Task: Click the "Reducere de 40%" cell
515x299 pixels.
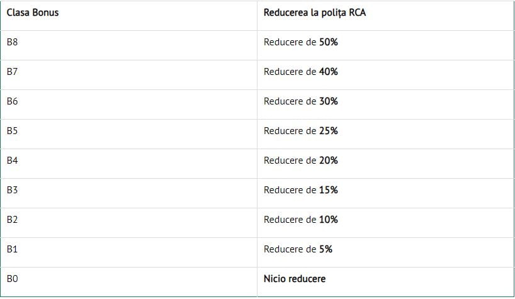Action: point(301,72)
